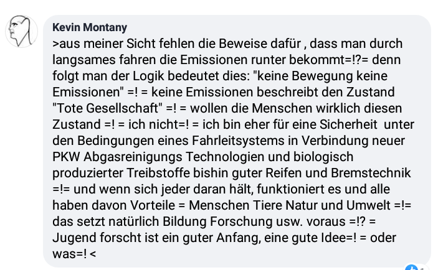Click the word "Umwelt" in the comment
Image resolution: width=433 pixels, height=270 pixels.
click(368, 205)
